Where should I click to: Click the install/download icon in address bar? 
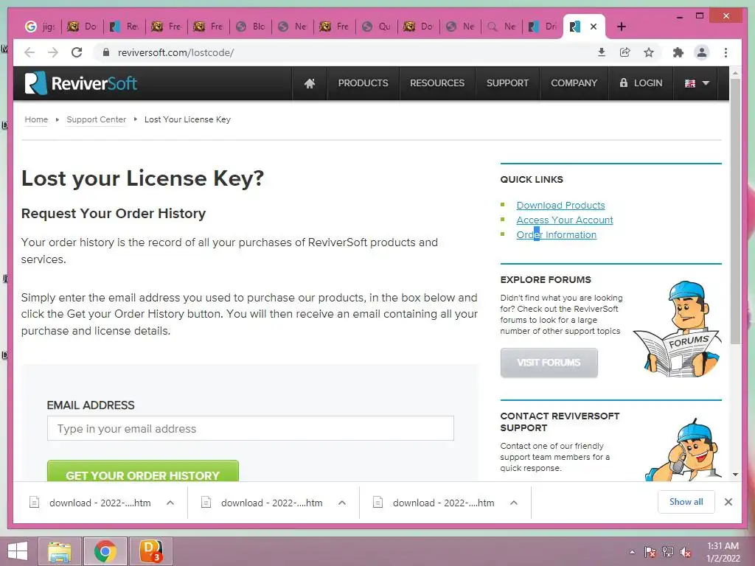pyautogui.click(x=602, y=52)
